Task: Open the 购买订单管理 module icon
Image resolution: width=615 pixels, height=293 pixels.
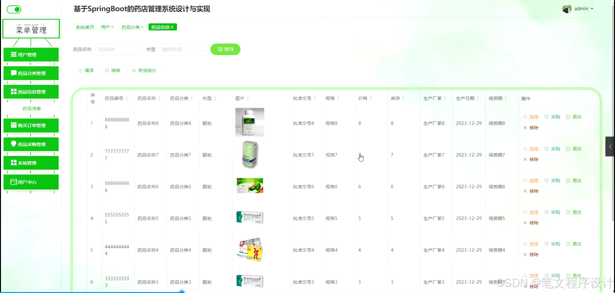Action: point(14,125)
